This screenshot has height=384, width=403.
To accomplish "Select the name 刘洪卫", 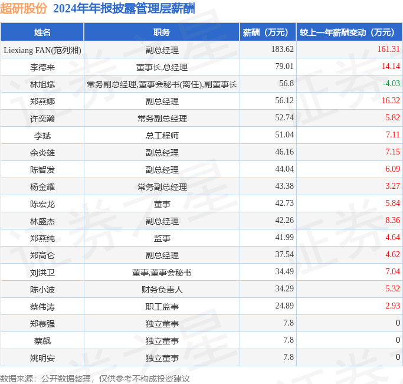I will tap(42, 273).
